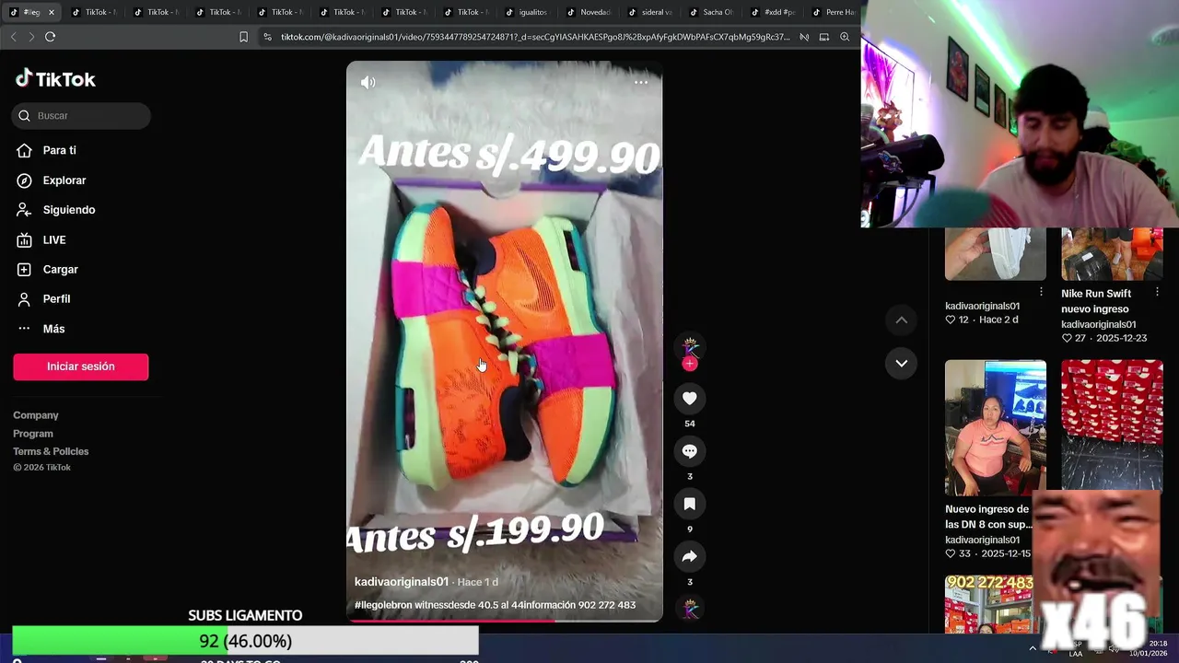Viewport: 1179px width, 663px height.
Task: Open the red shoe boxes video thumbnail
Action: tap(1112, 425)
